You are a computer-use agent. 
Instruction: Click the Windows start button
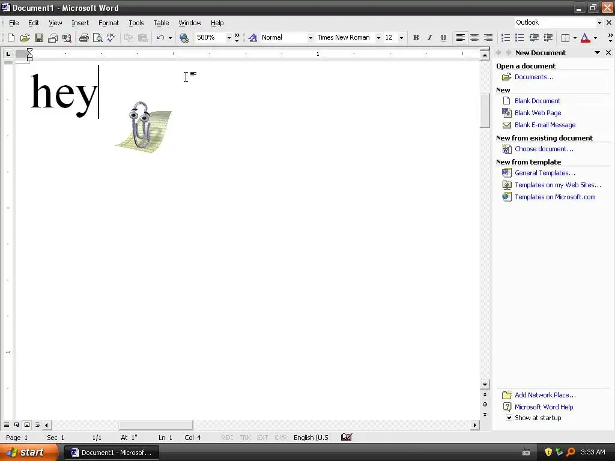point(29,453)
